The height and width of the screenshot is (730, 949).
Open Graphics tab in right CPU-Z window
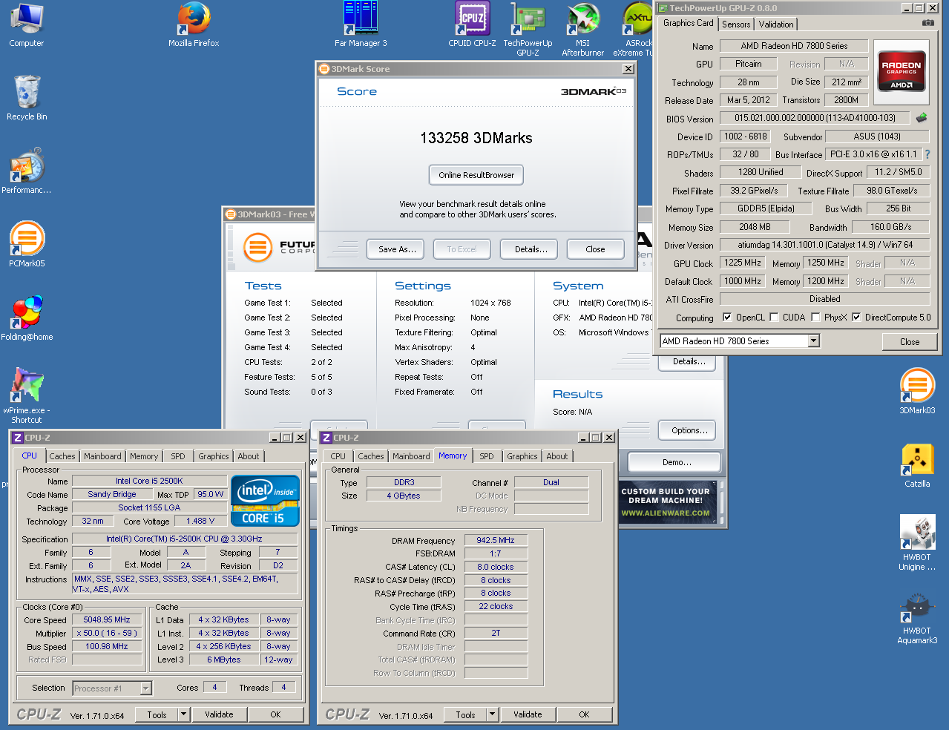[522, 456]
